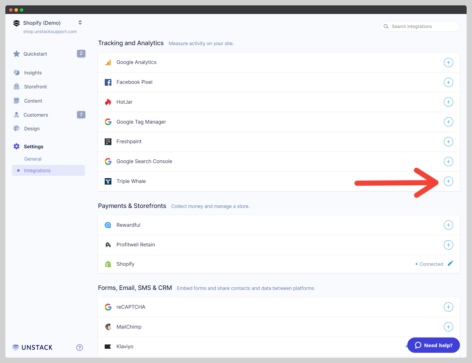Navigate to the Customers section
The height and width of the screenshot is (363, 472).
coord(36,115)
